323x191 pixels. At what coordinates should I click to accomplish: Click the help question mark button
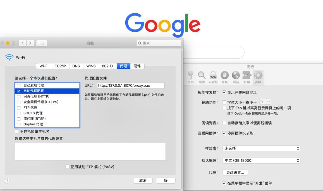(x=7, y=181)
